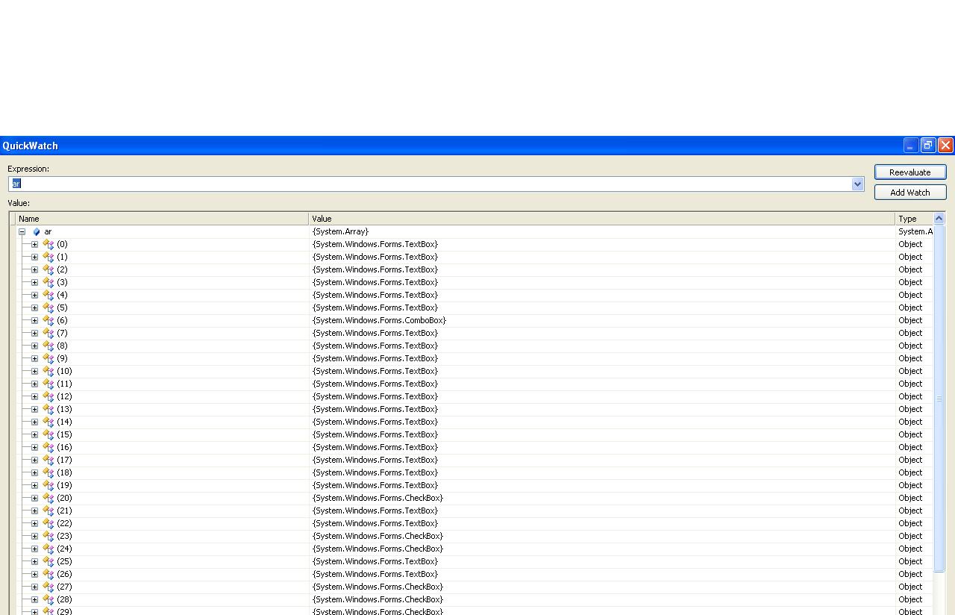Click the Type column header
955x615 pixels.
click(914, 219)
